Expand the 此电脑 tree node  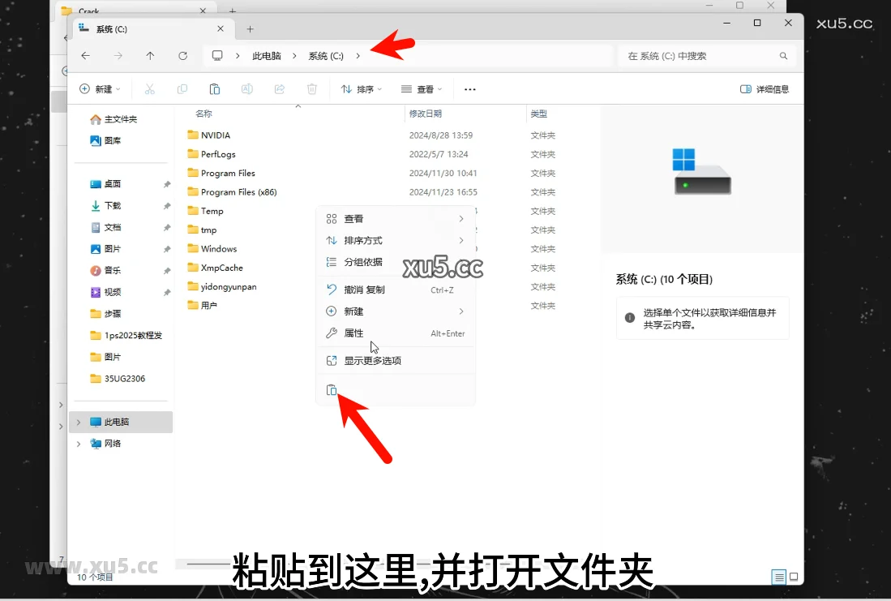[79, 423]
